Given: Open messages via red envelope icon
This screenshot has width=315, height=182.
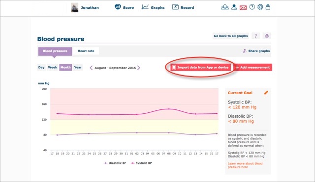Looking at the screenshot, I should coord(243,8).
